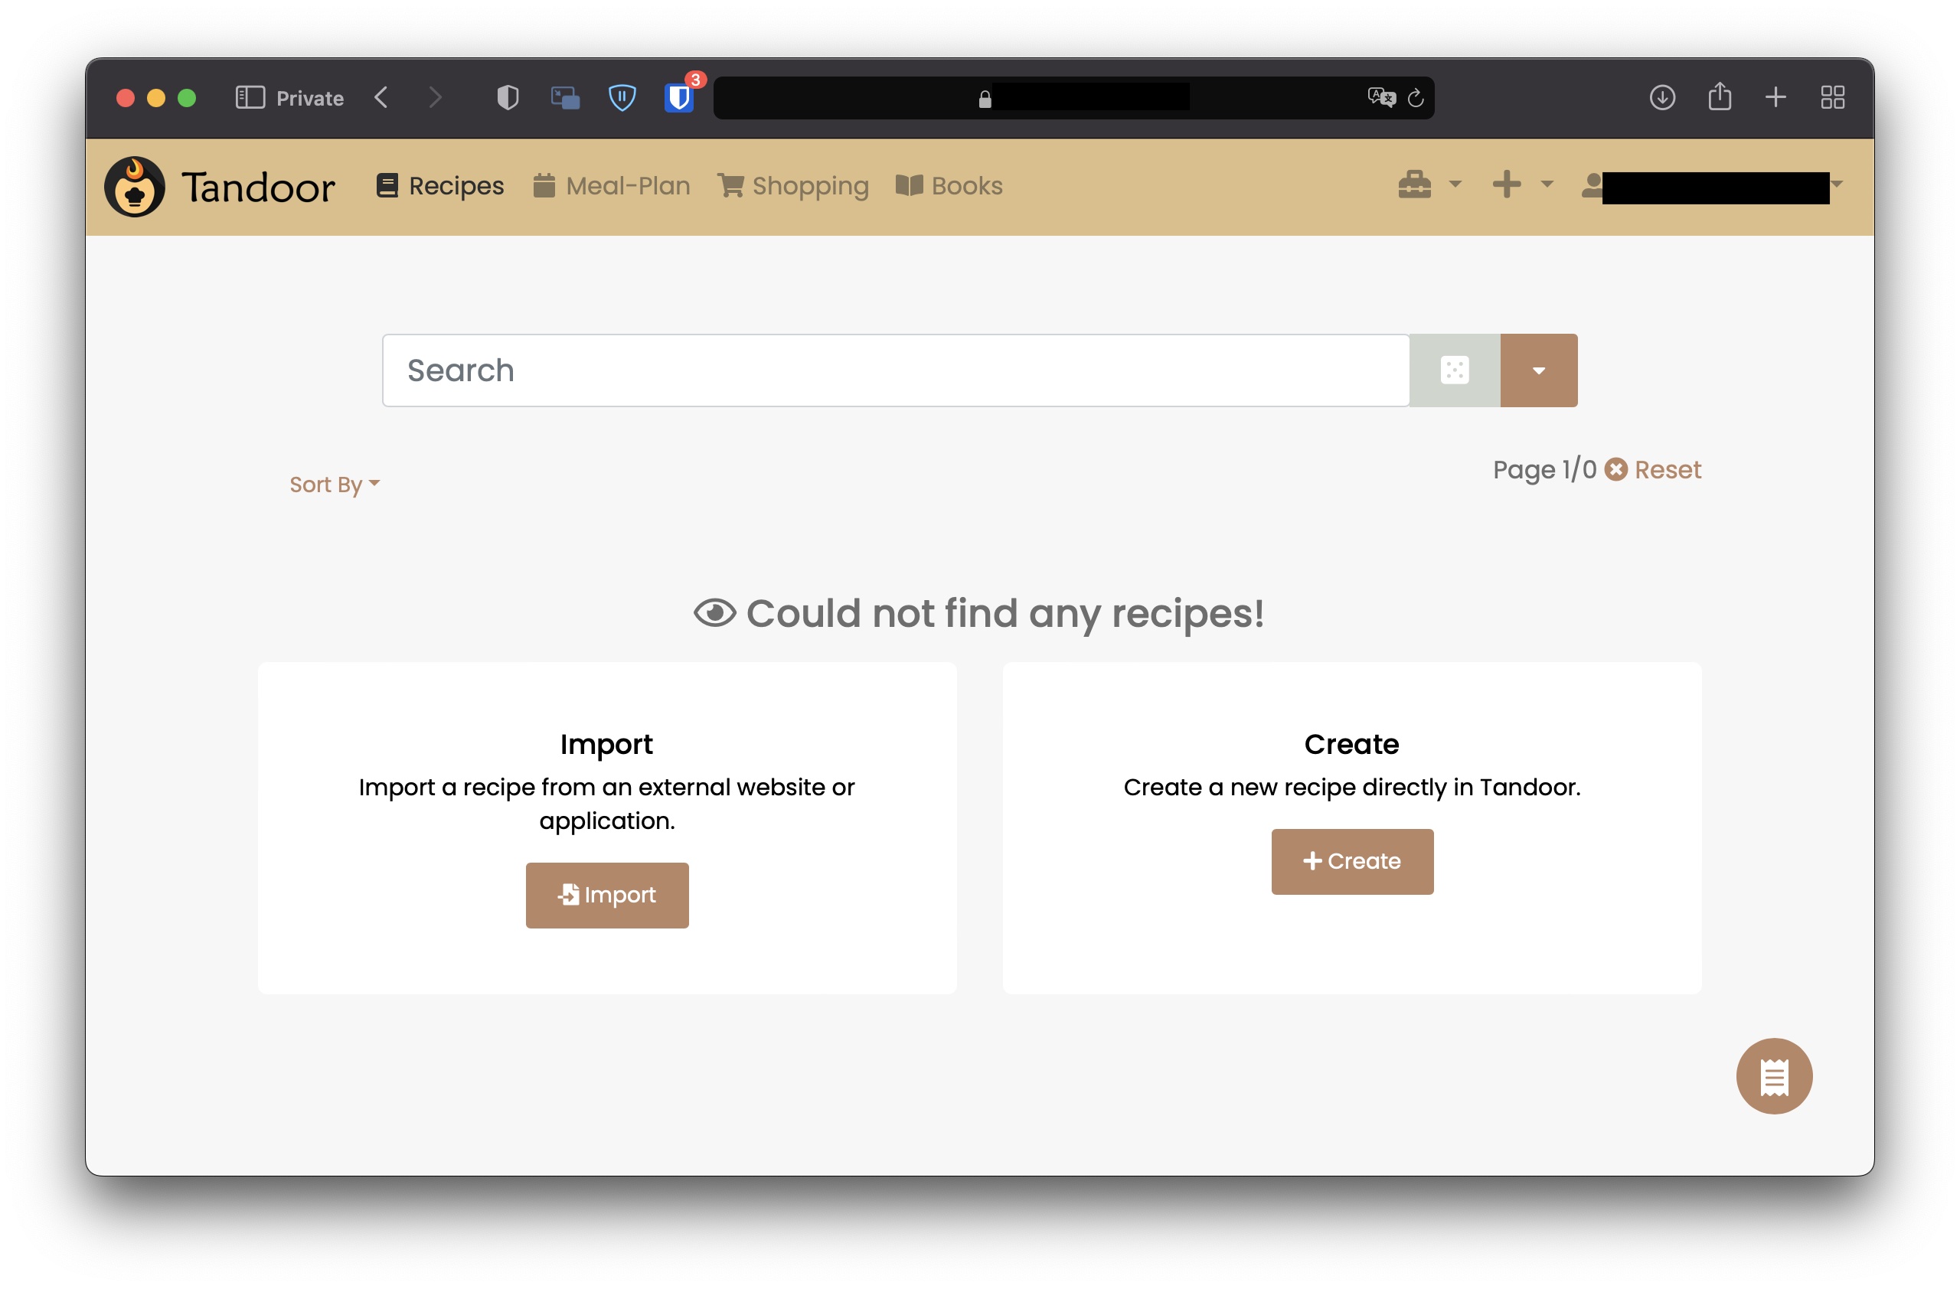This screenshot has width=1960, height=1289.
Task: Click the Reset filter link
Action: pos(1654,469)
